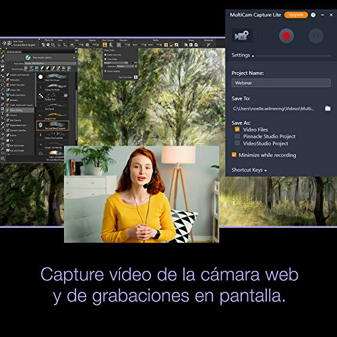Viewport: 337px width, 337px height.
Task: Open MultiCam camera source settings icon
Action: coord(242,35)
